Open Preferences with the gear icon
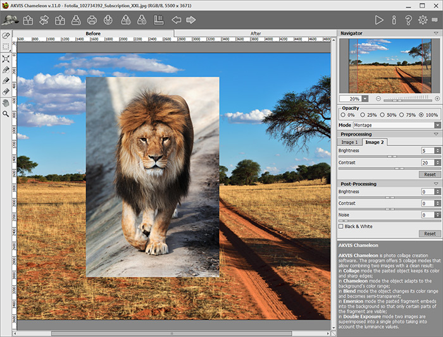Viewport: 443px width, 337px height. (x=423, y=20)
